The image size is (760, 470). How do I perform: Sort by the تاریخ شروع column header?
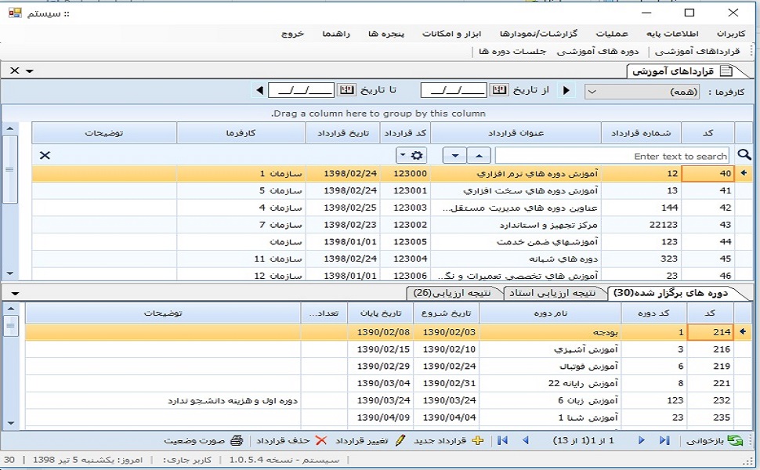coord(446,313)
